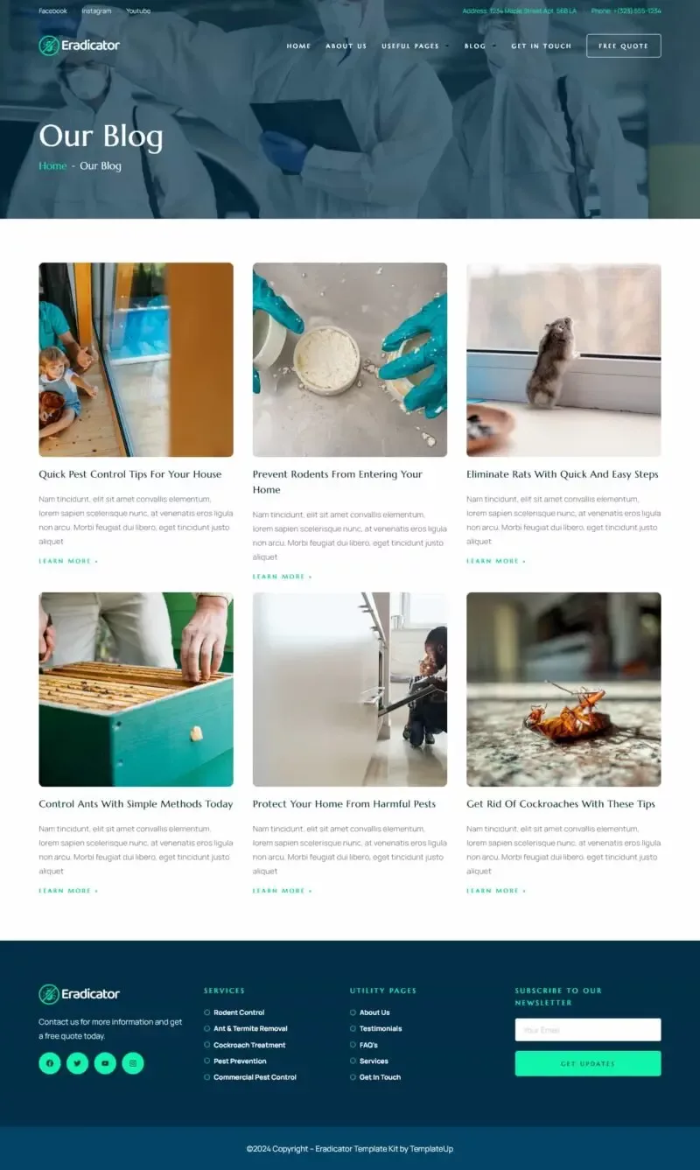Open the Twitter icon in the footer
The height and width of the screenshot is (1170, 700).
point(77,1063)
